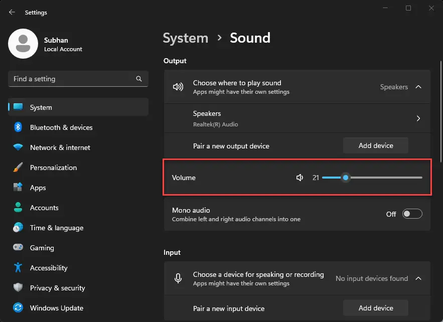The height and width of the screenshot is (322, 443).
Task: Click the speaker icon beside the volume slider
Action: 300,177
